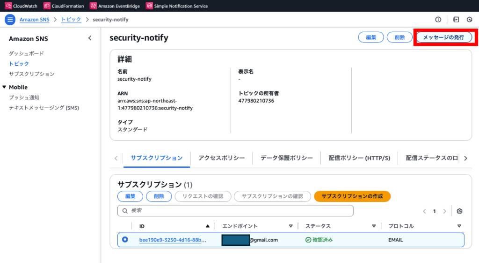Open subscription table settings gear

[459, 211]
